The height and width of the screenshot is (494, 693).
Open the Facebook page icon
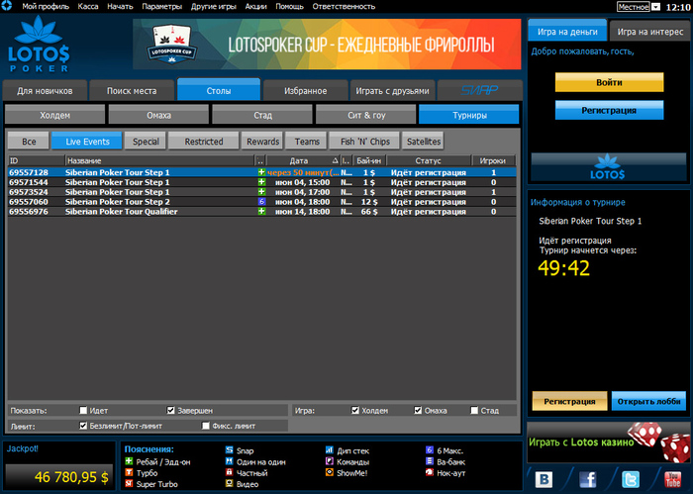tap(587, 479)
